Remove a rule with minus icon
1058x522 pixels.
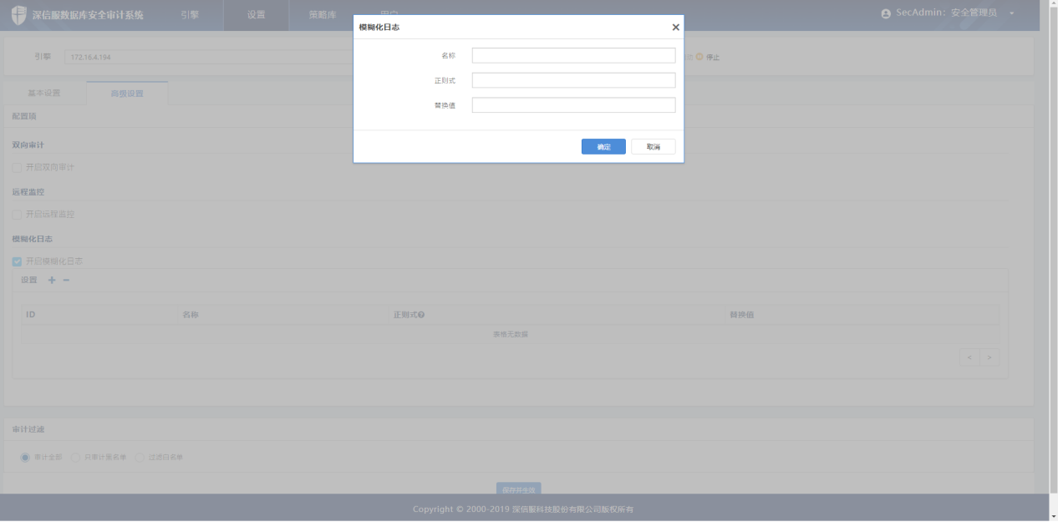point(67,280)
